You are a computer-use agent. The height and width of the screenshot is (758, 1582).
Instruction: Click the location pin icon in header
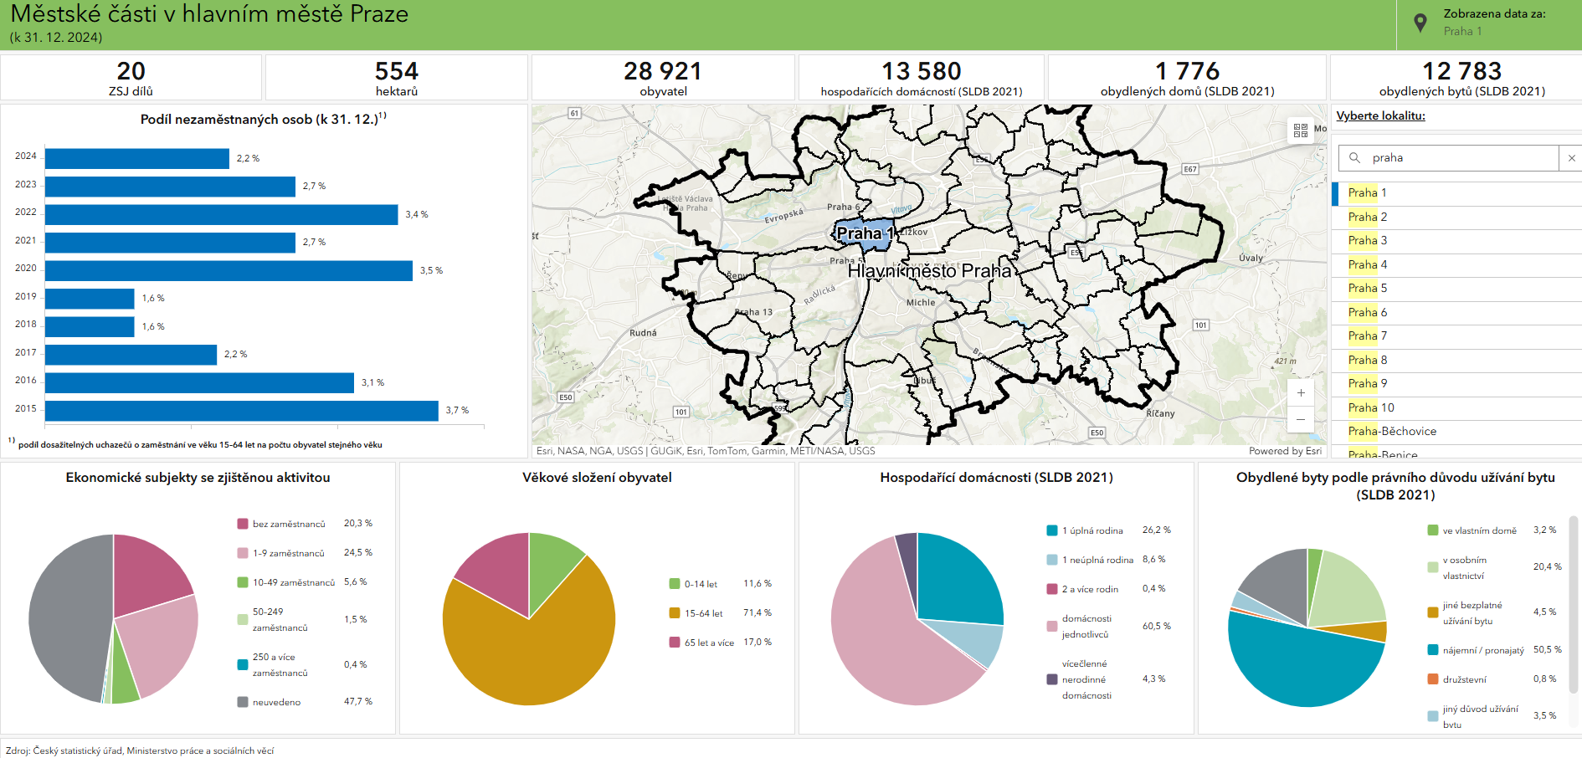[1420, 23]
